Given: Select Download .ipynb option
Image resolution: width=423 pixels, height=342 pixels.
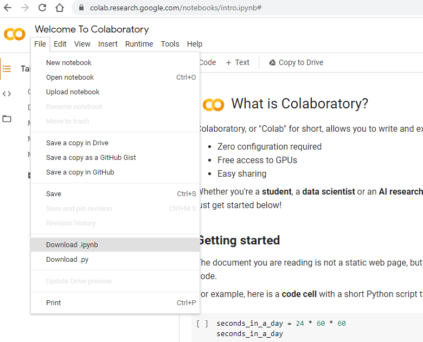Looking at the screenshot, I should [x=115, y=244].
